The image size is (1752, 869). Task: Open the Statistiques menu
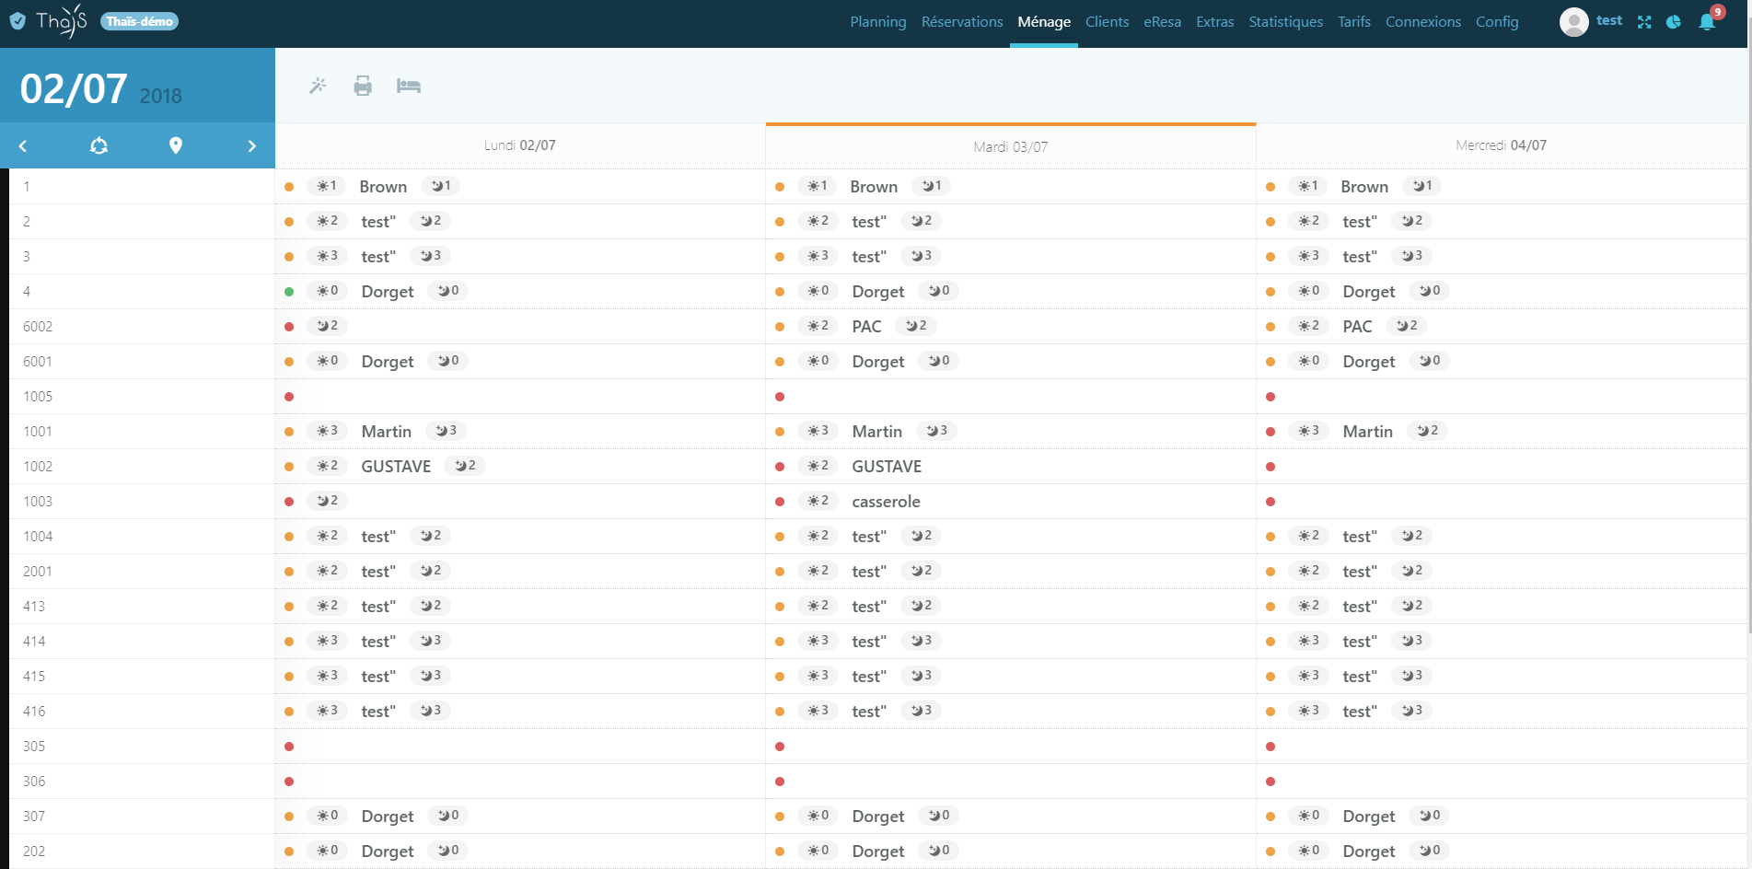click(1285, 21)
